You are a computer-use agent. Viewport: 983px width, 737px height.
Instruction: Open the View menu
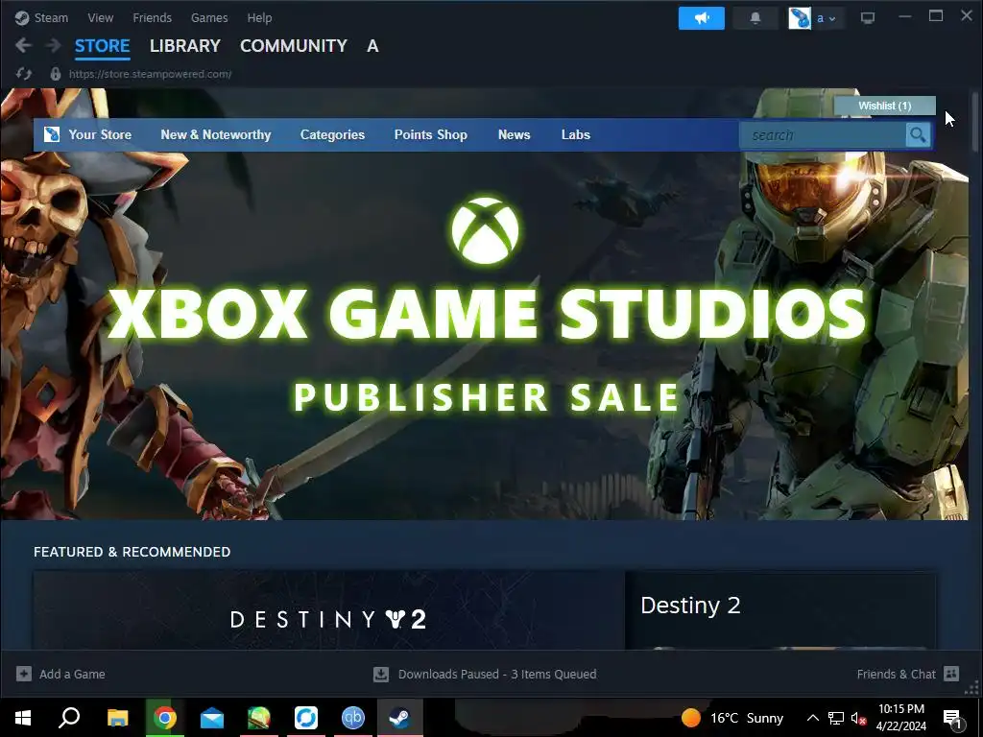pyautogui.click(x=100, y=17)
